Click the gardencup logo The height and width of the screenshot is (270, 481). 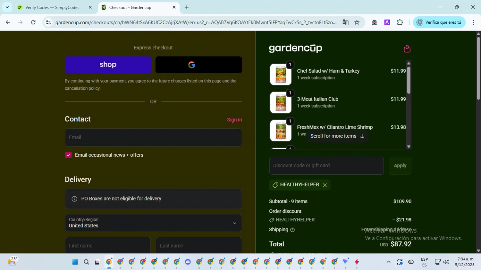coord(295,48)
